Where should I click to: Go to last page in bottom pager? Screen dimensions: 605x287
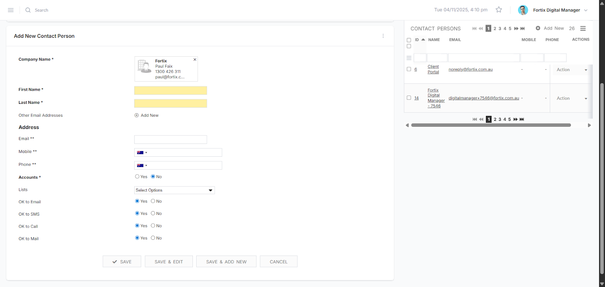click(522, 119)
